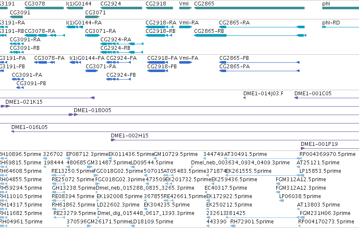
Task: Click the CG2918 gene feature
Action: point(159,8)
